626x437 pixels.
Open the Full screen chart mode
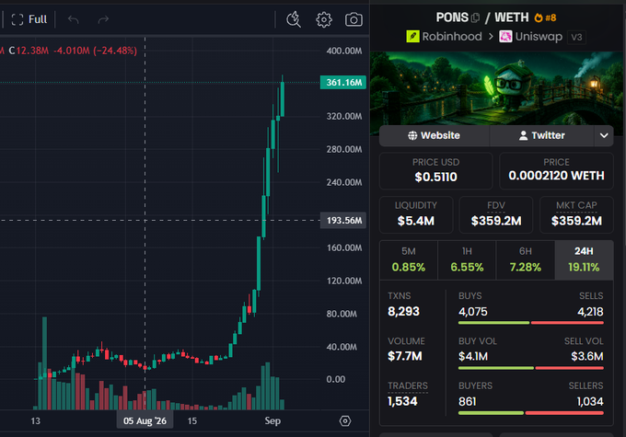coord(29,19)
